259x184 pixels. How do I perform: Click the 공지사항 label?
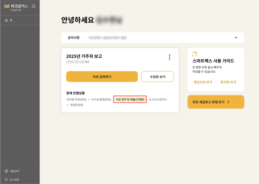pyautogui.click(x=74, y=37)
